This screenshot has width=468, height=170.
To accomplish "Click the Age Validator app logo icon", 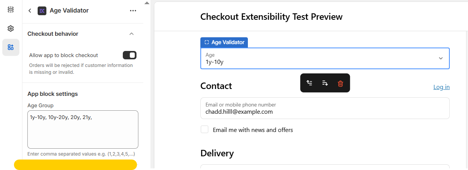I will (42, 11).
